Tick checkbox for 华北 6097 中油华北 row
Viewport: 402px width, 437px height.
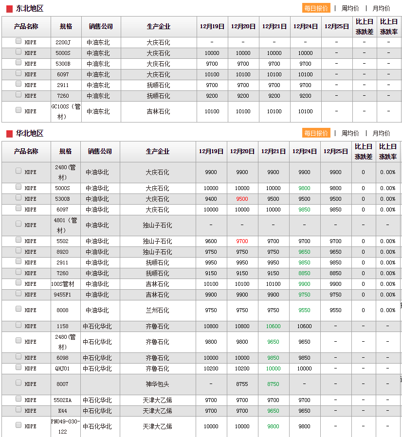tap(18, 208)
